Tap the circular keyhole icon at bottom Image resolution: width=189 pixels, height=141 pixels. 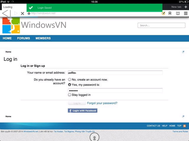pos(94,137)
